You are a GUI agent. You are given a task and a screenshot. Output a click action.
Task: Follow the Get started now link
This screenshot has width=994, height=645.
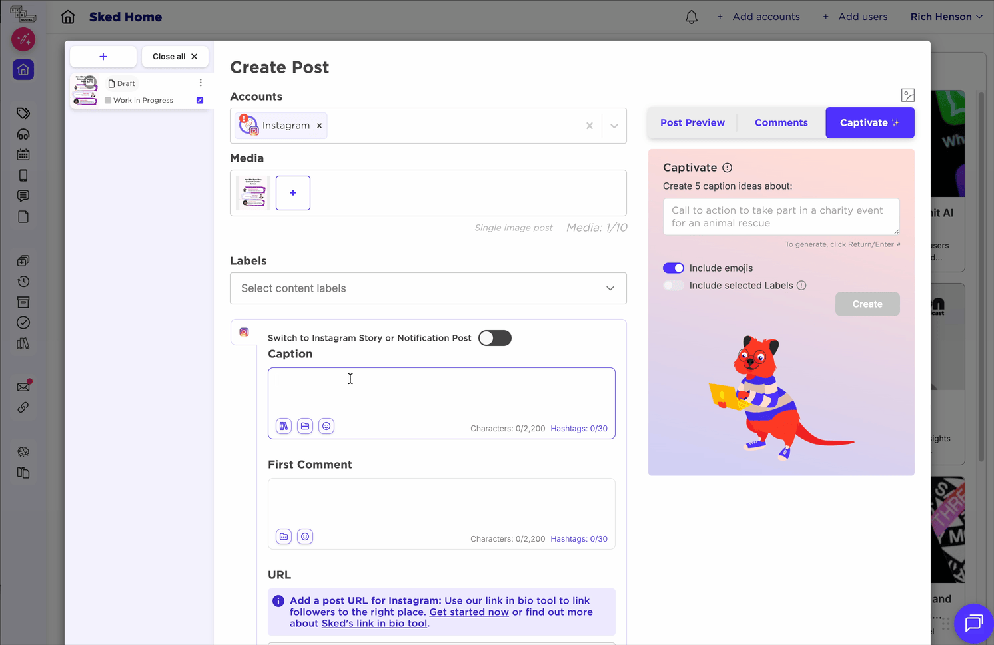[x=468, y=612]
